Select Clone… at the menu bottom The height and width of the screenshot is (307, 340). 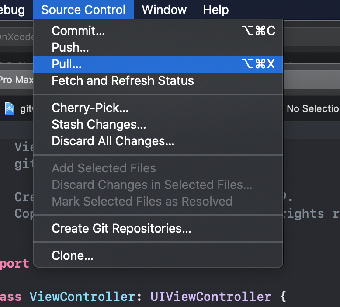point(73,255)
